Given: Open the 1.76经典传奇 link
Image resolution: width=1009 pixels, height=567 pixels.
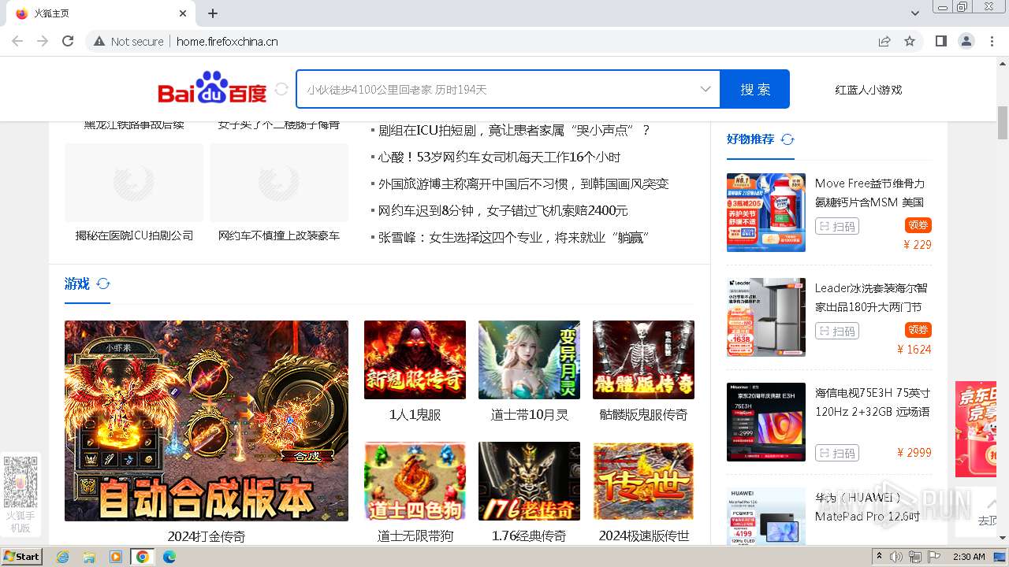Looking at the screenshot, I should coord(529,535).
